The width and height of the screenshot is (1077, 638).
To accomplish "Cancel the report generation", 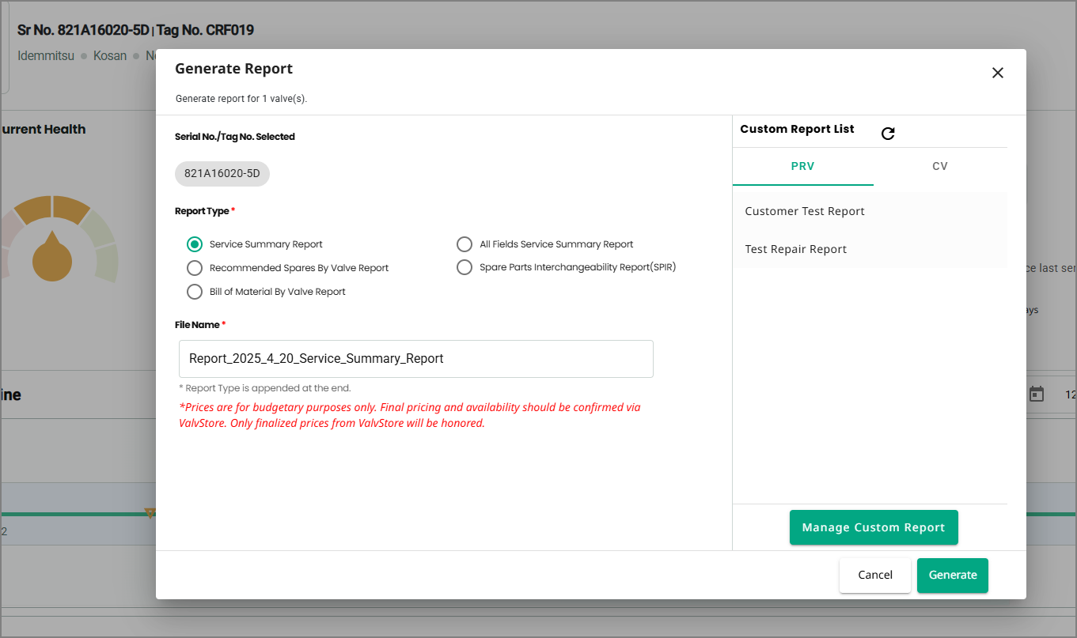I will pos(875,575).
